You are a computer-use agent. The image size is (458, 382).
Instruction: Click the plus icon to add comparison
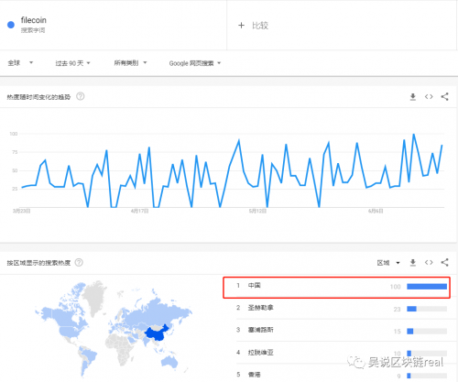pos(241,26)
